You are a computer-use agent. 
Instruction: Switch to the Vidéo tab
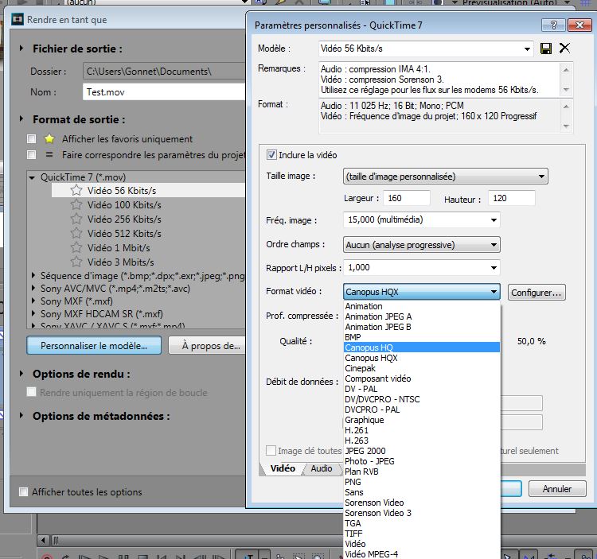click(283, 468)
